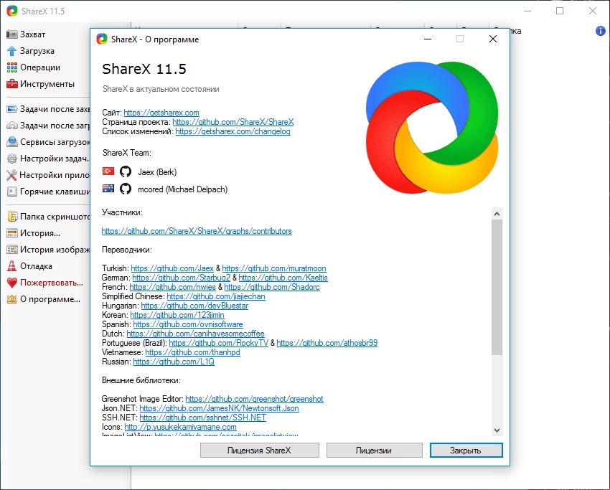The width and height of the screenshot is (610, 490).
Task: Click the large ShareX logo in About dialog
Action: (x=432, y=127)
